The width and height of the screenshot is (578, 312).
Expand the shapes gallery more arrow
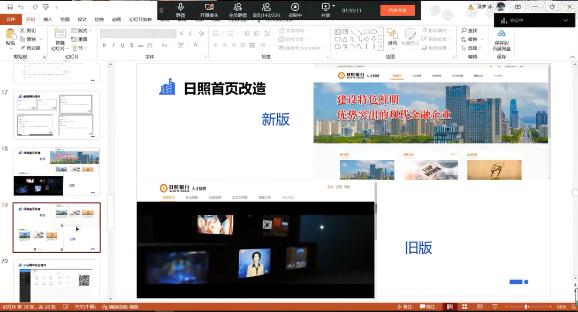click(381, 46)
